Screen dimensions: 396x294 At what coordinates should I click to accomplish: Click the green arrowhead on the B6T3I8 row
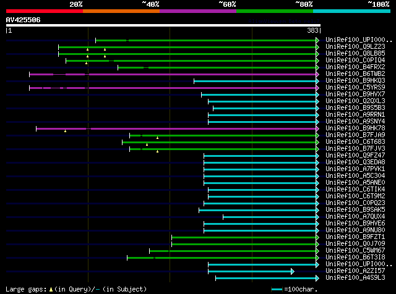point(317,258)
